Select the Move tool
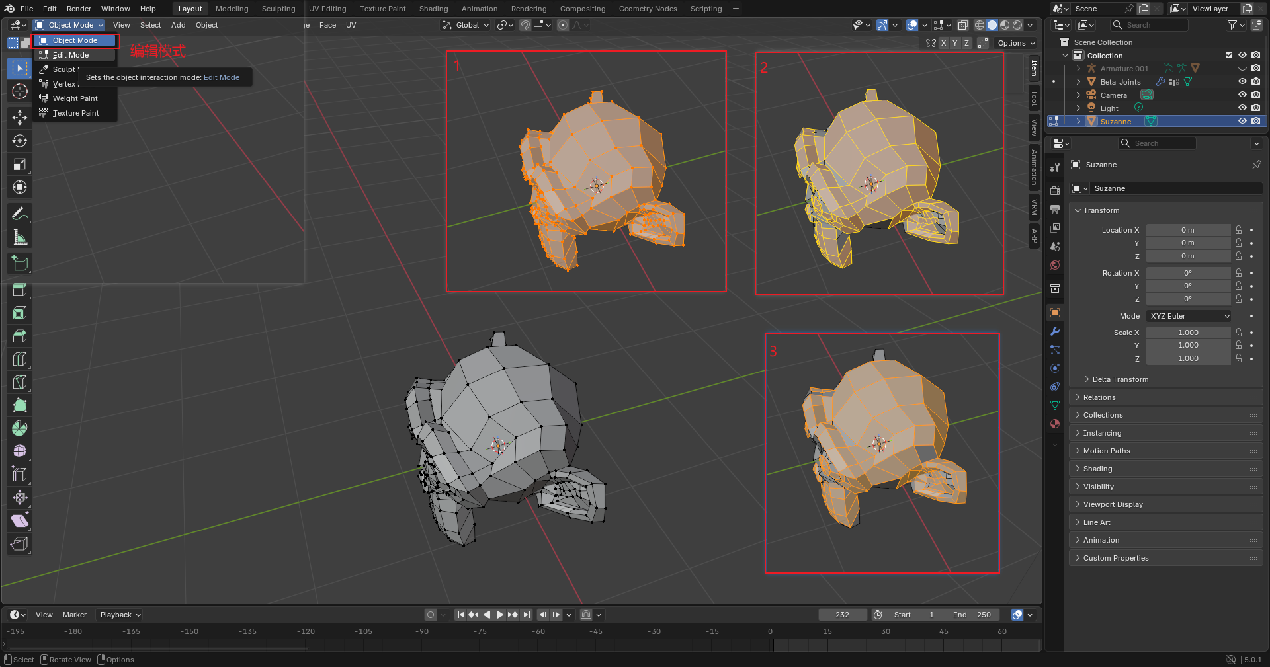1270x667 pixels. click(x=20, y=118)
